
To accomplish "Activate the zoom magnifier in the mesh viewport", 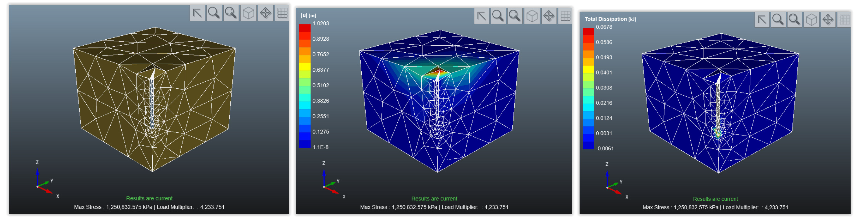I will click(214, 13).
